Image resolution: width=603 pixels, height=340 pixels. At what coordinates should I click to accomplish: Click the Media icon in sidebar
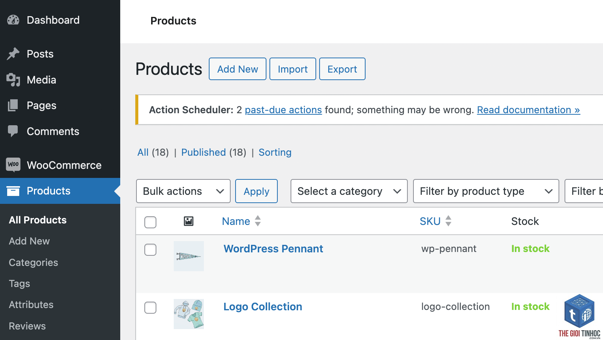13,80
